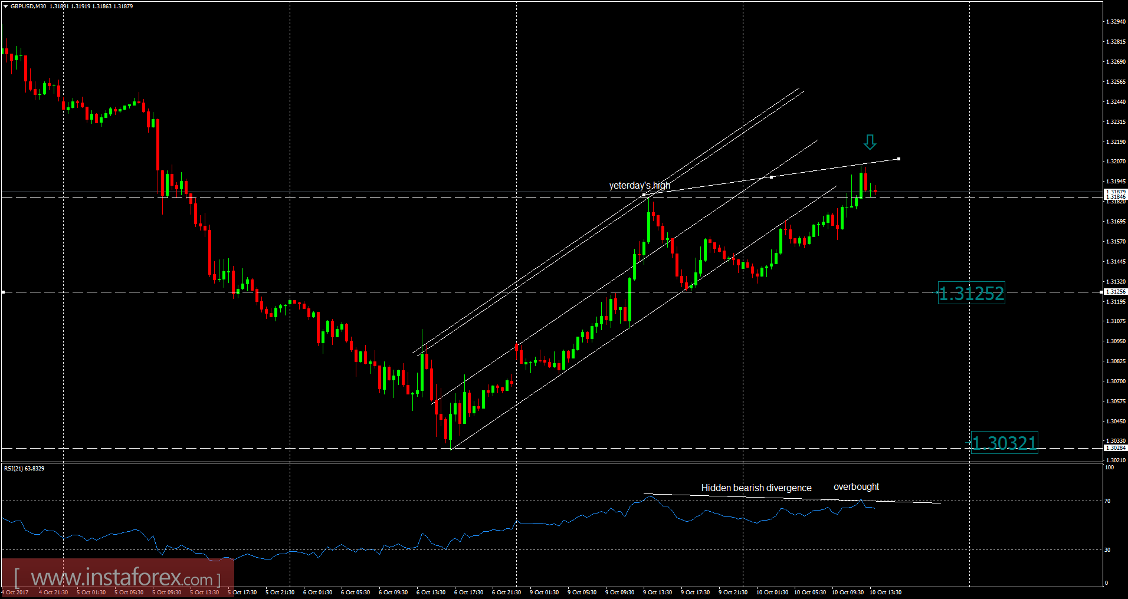Screen dimensions: 1128x599
Task: Click the 6 Oct 05:30 time label
Action: click(x=356, y=593)
